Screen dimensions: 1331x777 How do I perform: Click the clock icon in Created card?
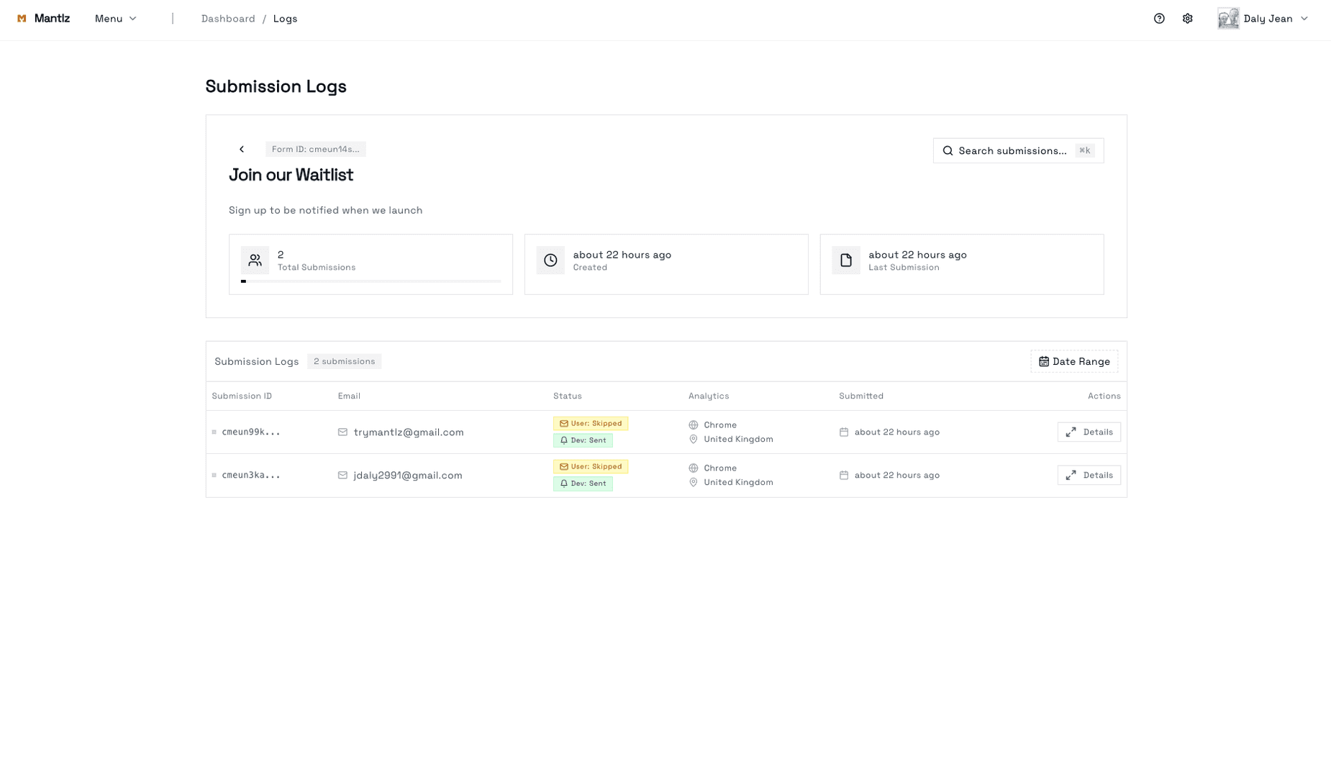point(550,260)
